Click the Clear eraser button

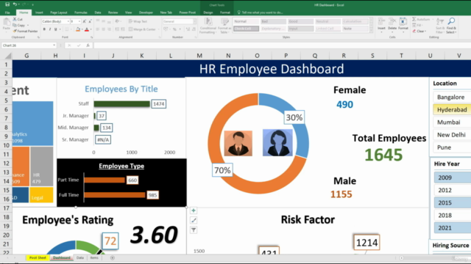419,31
